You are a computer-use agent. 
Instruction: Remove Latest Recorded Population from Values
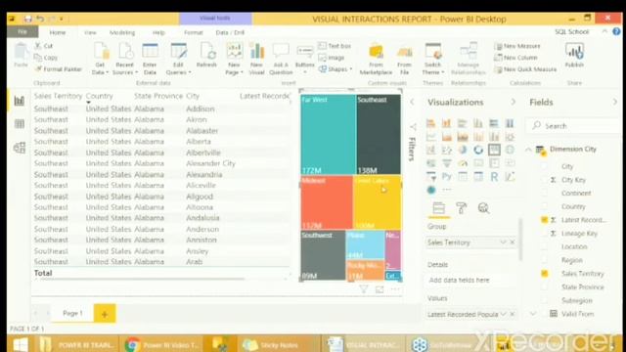(513, 314)
